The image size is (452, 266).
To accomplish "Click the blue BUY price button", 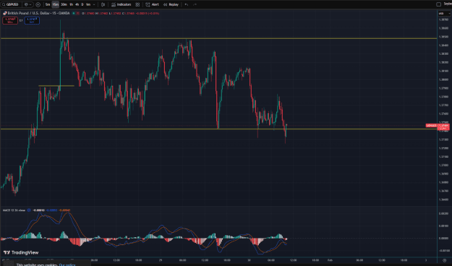I will click(x=32, y=20).
